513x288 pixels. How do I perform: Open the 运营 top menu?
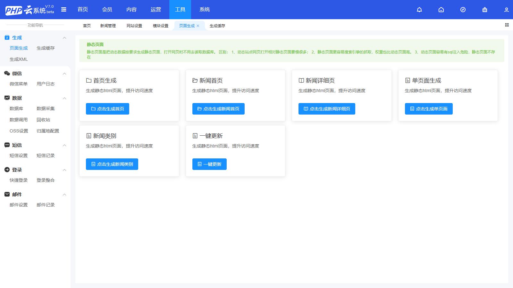pyautogui.click(x=156, y=10)
